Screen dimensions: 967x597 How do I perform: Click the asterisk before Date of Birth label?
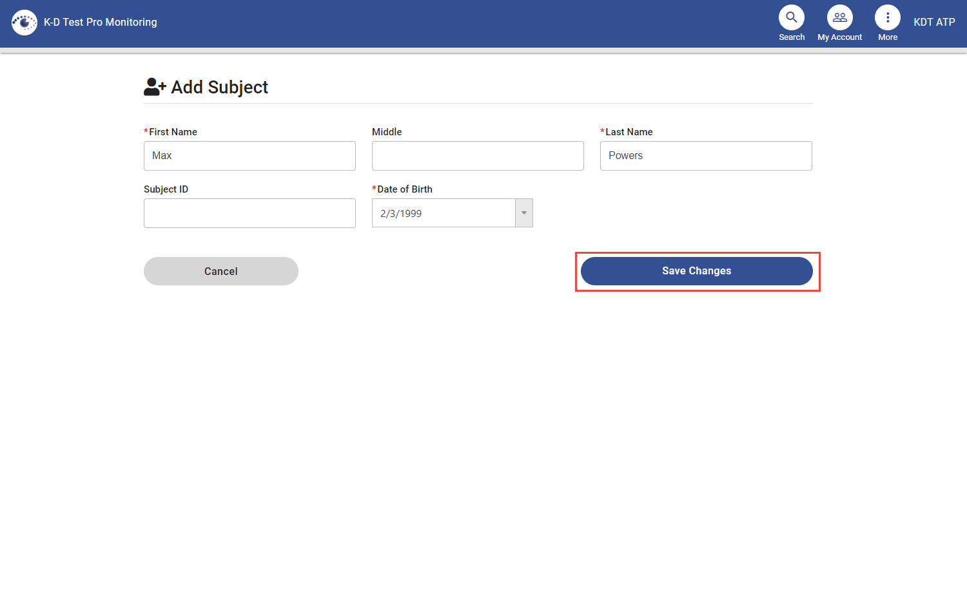pos(374,189)
